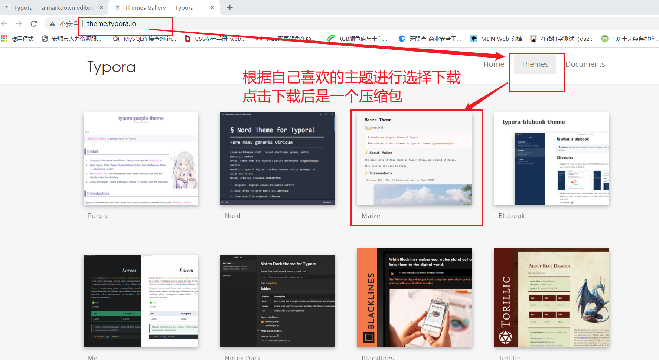The image size is (659, 363).
Task: Close the Typora markdown editor tab
Action: click(x=101, y=7)
